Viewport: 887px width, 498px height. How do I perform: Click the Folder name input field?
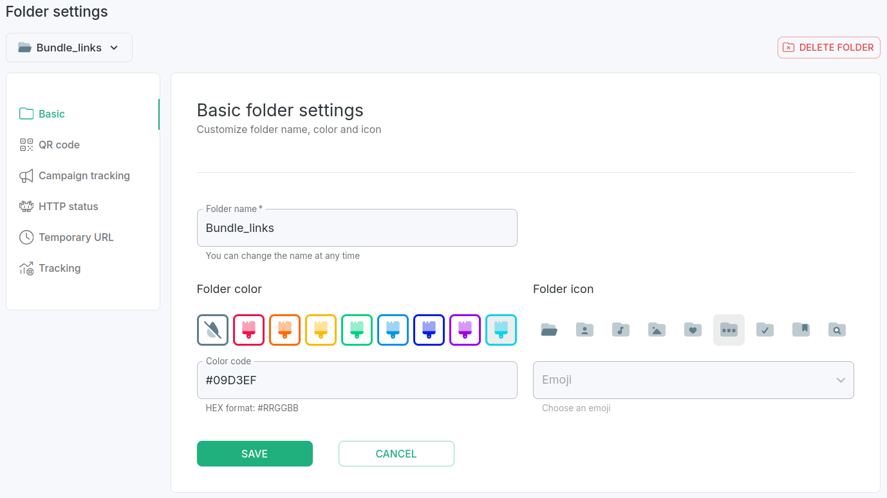click(x=357, y=228)
